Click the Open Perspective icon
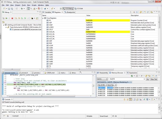This screenshot has width=162, height=119. click(x=61, y=9)
